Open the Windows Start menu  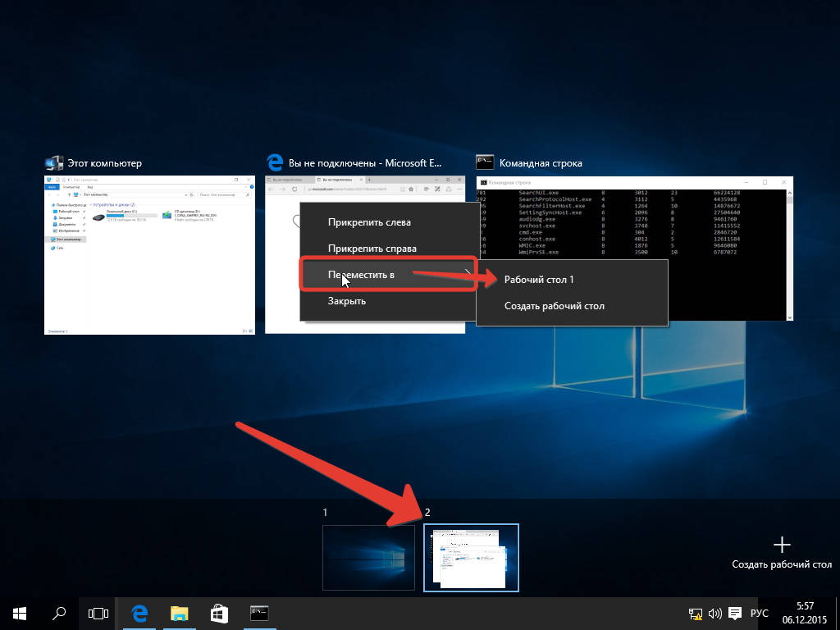(20, 614)
